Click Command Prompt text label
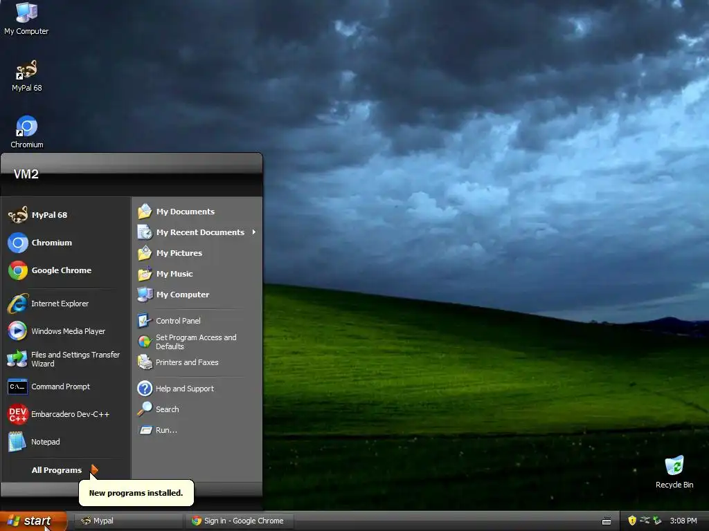 tap(61, 386)
